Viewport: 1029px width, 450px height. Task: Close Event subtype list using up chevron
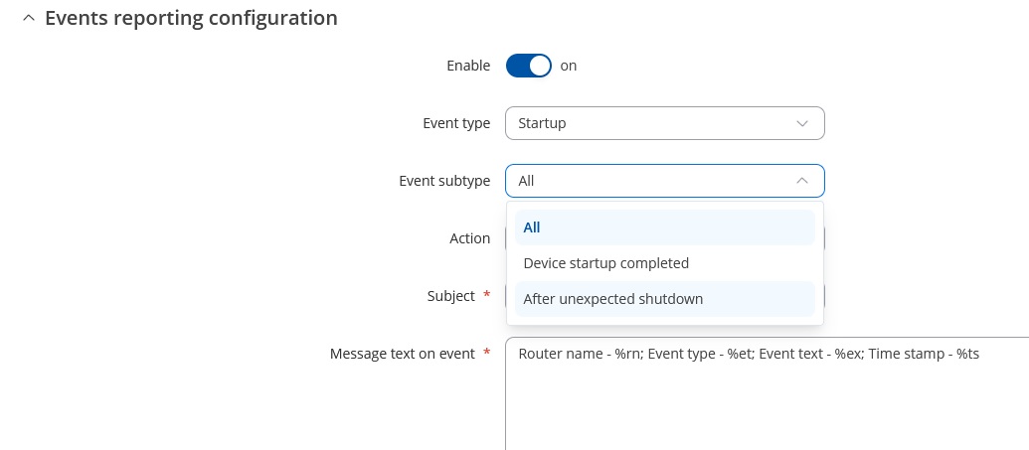(x=802, y=181)
